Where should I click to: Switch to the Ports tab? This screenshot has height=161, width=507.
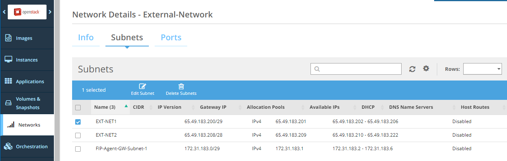(171, 38)
